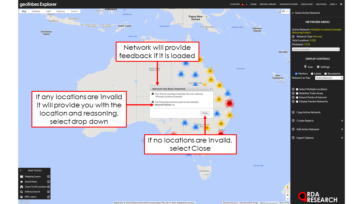Viewport: 363px width, 204px height.
Task: Open REPORT LIBRARY in top navigation
Action: [x=268, y=4]
